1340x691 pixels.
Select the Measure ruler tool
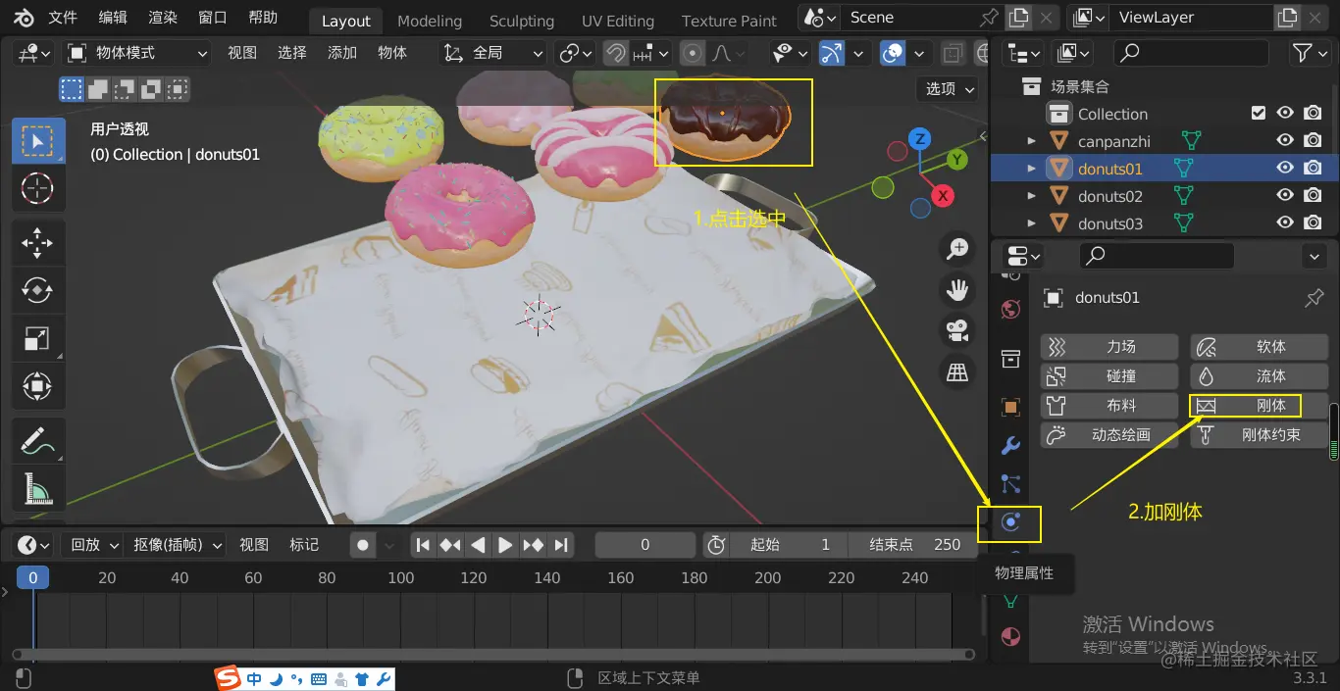pyautogui.click(x=37, y=488)
